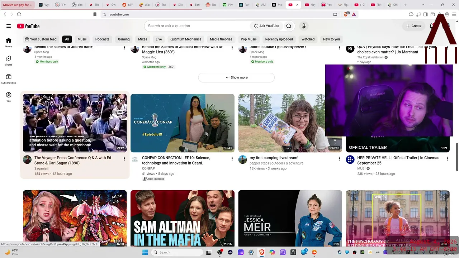Open the HER PRIVATE HELL trailer title
The width and height of the screenshot is (459, 258).
[x=398, y=160]
